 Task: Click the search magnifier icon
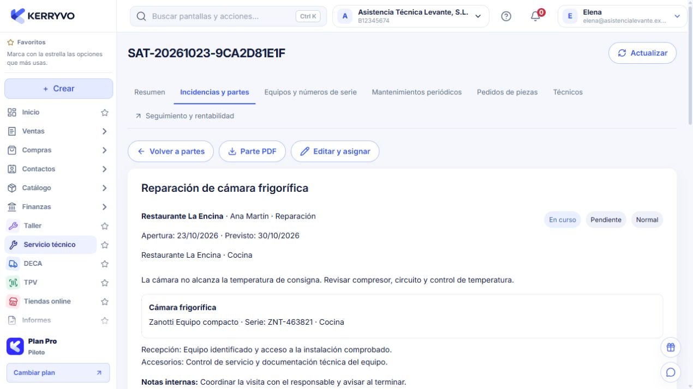click(141, 16)
